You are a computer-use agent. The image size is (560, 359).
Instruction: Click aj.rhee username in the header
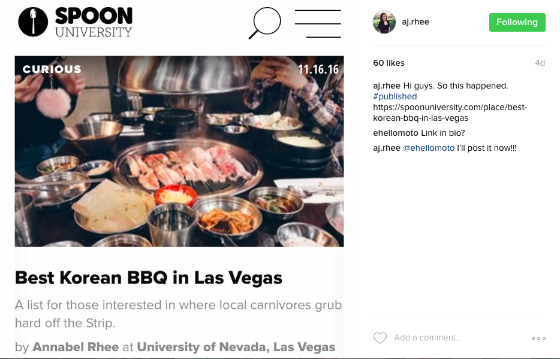(x=416, y=22)
